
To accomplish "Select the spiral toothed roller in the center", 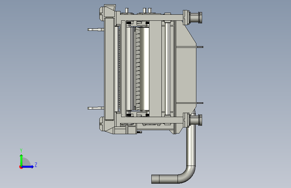I will 138,69.
